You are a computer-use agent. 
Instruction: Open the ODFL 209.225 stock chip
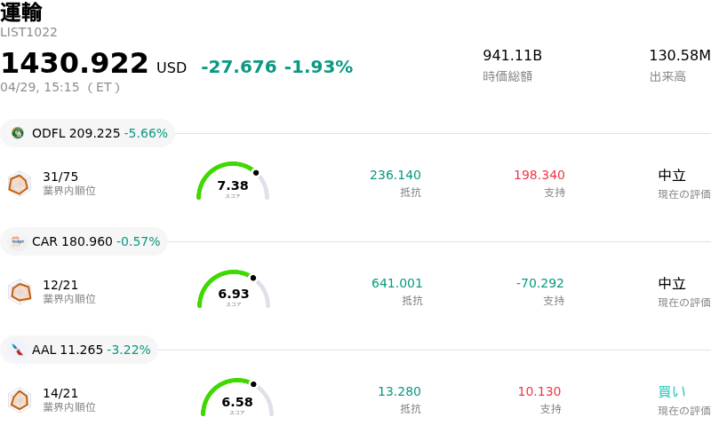click(88, 133)
